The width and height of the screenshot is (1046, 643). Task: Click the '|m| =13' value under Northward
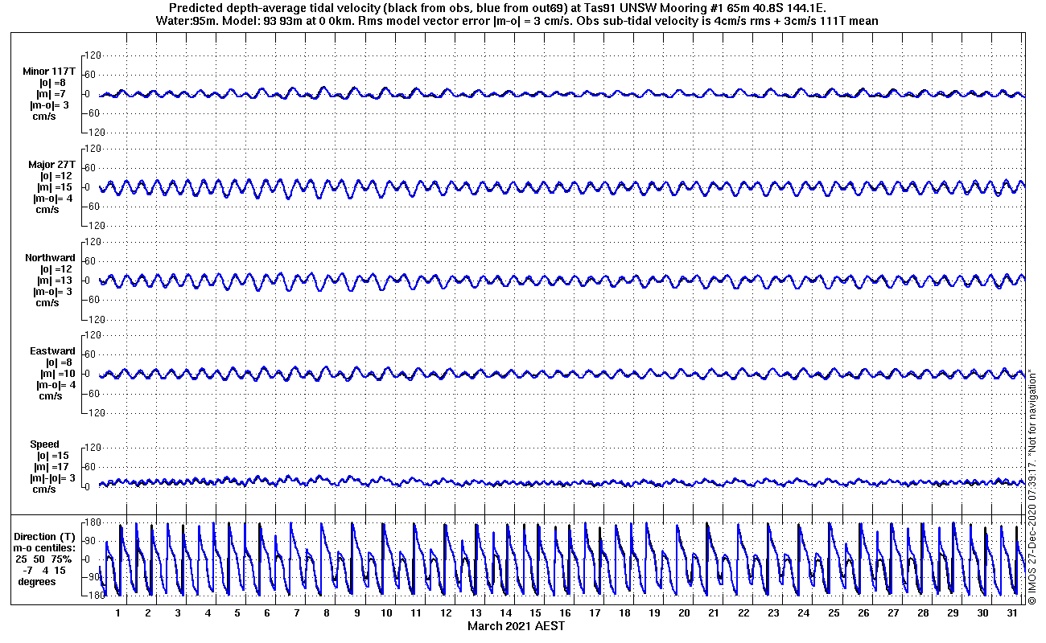tap(56, 281)
